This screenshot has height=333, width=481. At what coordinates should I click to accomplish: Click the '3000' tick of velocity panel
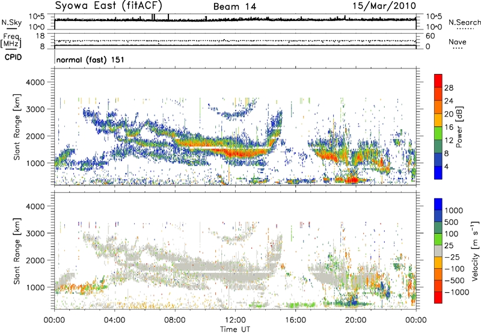coord(35,233)
